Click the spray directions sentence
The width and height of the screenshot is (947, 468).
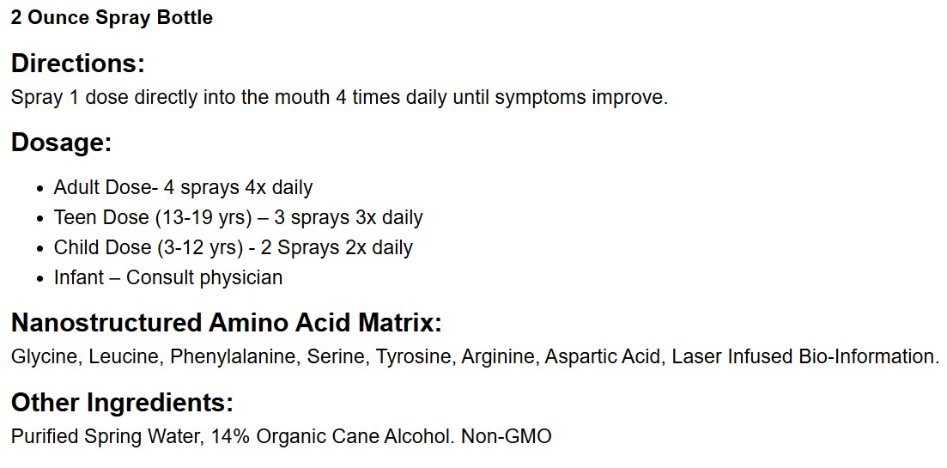click(x=339, y=97)
